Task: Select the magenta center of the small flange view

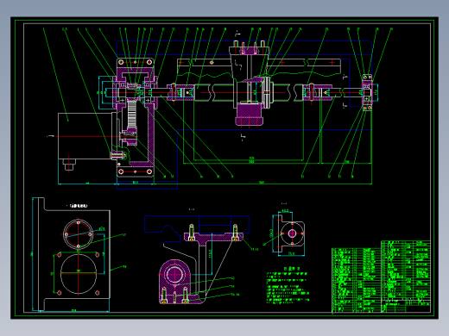Action: [292, 233]
